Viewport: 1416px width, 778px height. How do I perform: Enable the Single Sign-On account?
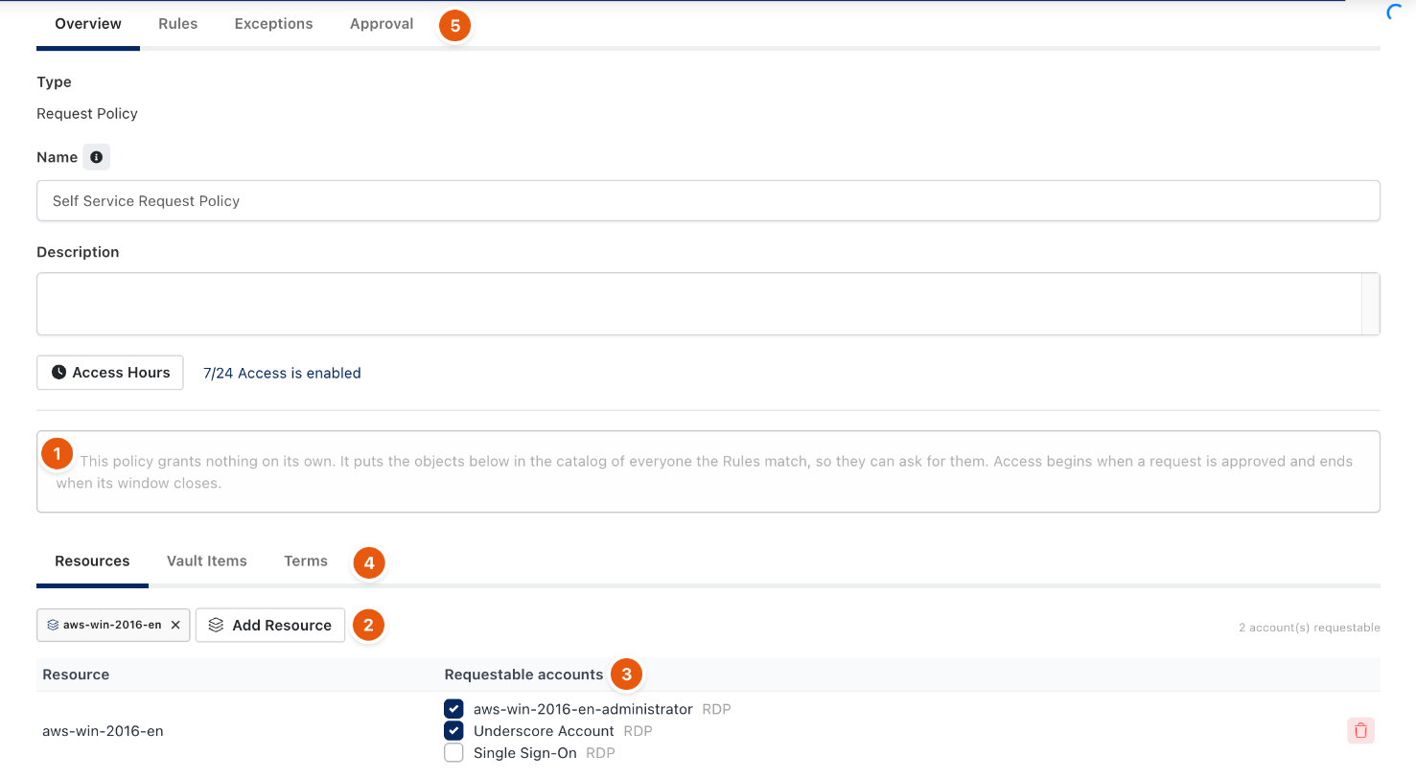453,753
